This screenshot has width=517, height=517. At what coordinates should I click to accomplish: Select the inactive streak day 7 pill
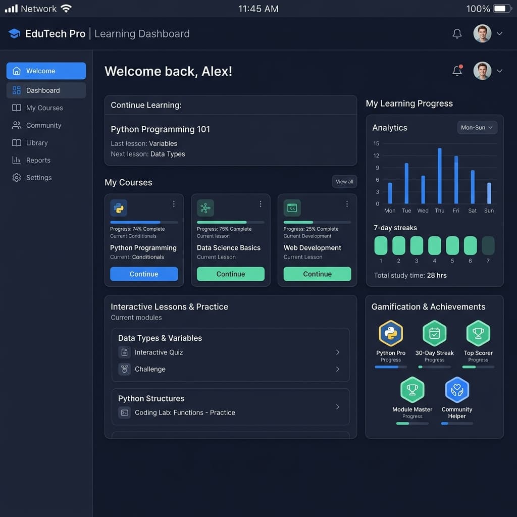pos(488,246)
